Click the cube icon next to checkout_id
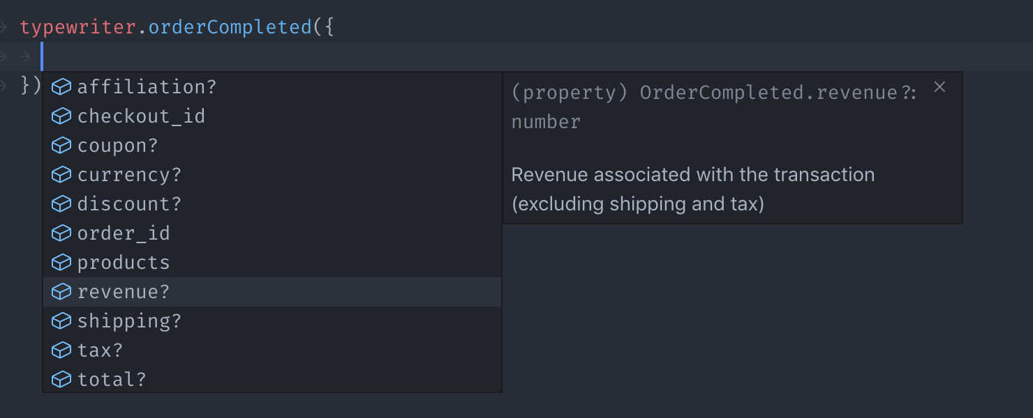 pos(61,116)
